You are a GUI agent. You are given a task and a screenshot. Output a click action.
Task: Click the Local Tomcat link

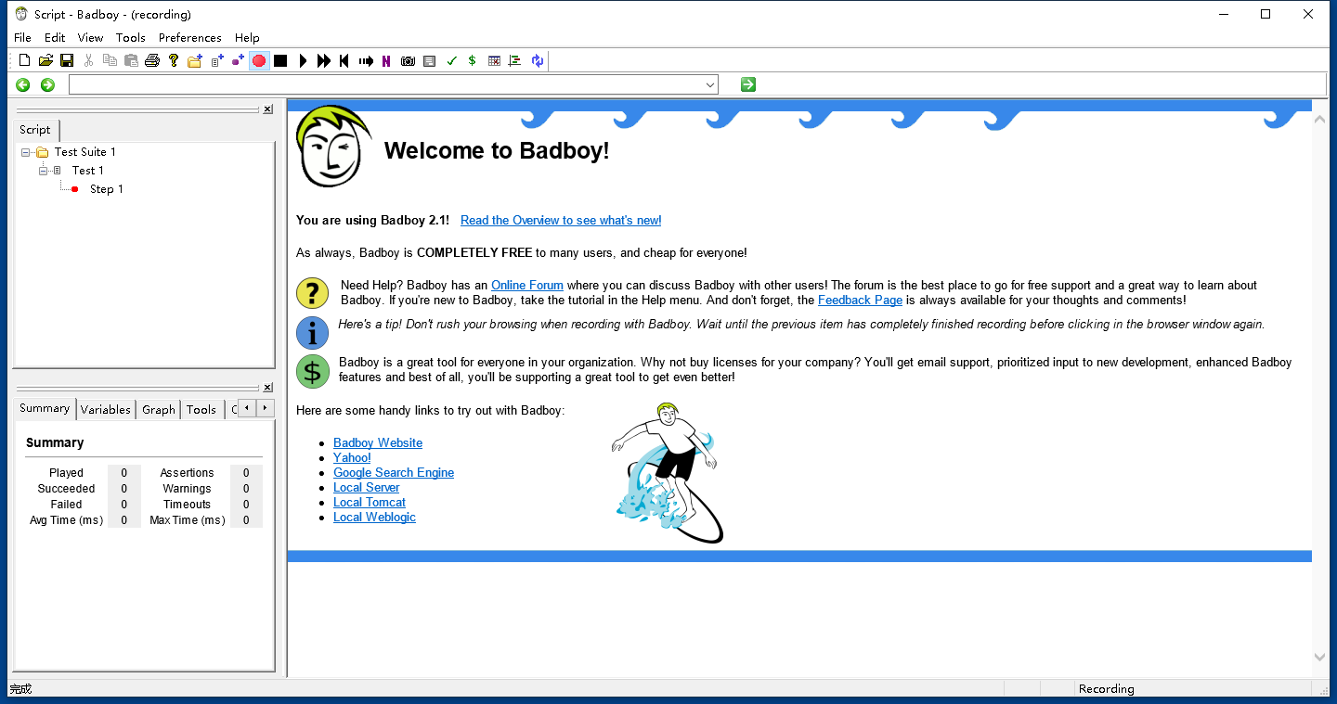pos(370,503)
